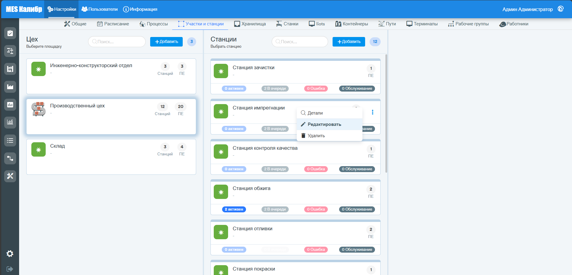Switch to the Станки tab
572x275 pixels.
(287, 24)
